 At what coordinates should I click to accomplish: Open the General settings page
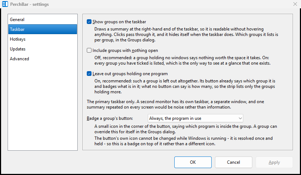pyautogui.click(x=42, y=19)
